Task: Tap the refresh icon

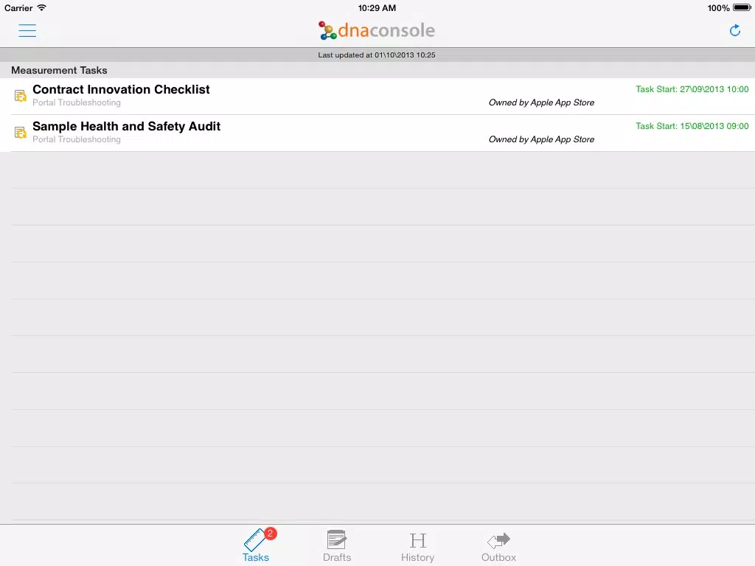Action: 735,31
